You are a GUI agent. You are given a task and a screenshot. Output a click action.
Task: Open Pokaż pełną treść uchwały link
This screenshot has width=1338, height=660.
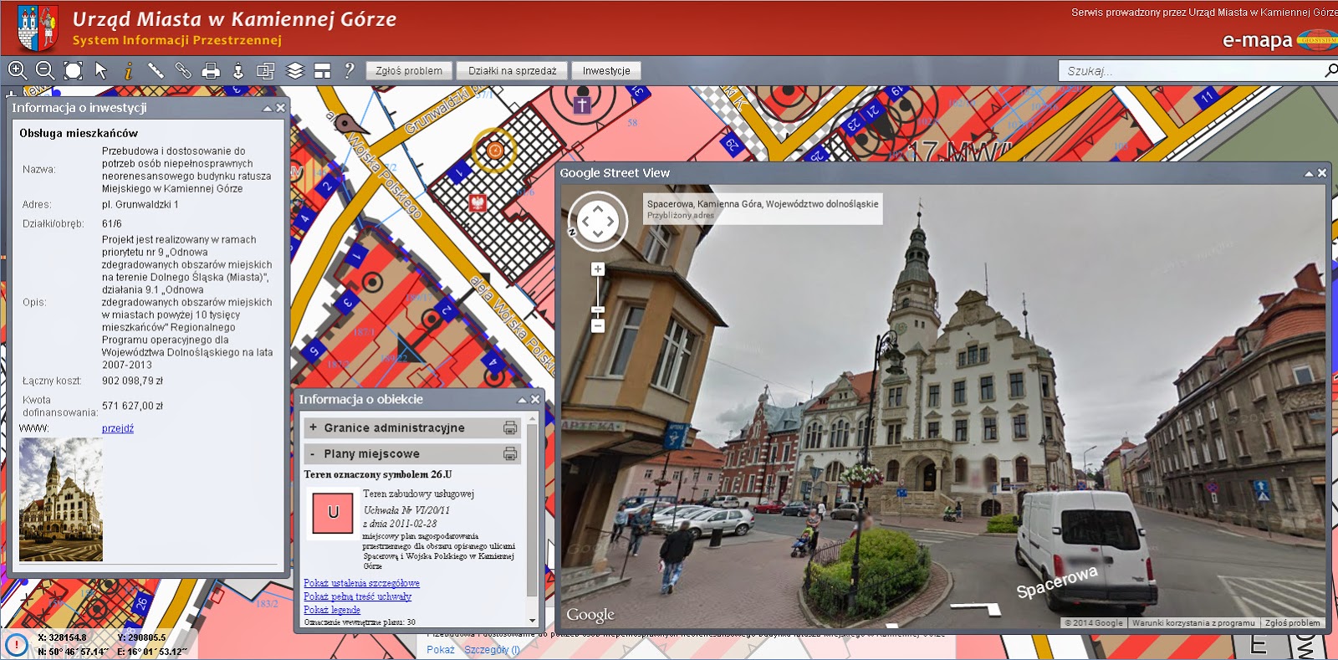point(357,596)
